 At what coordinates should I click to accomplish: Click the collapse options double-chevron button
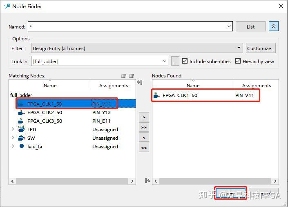point(273,26)
